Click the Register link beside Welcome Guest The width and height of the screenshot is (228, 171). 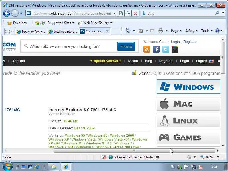pyautogui.click(x=190, y=42)
